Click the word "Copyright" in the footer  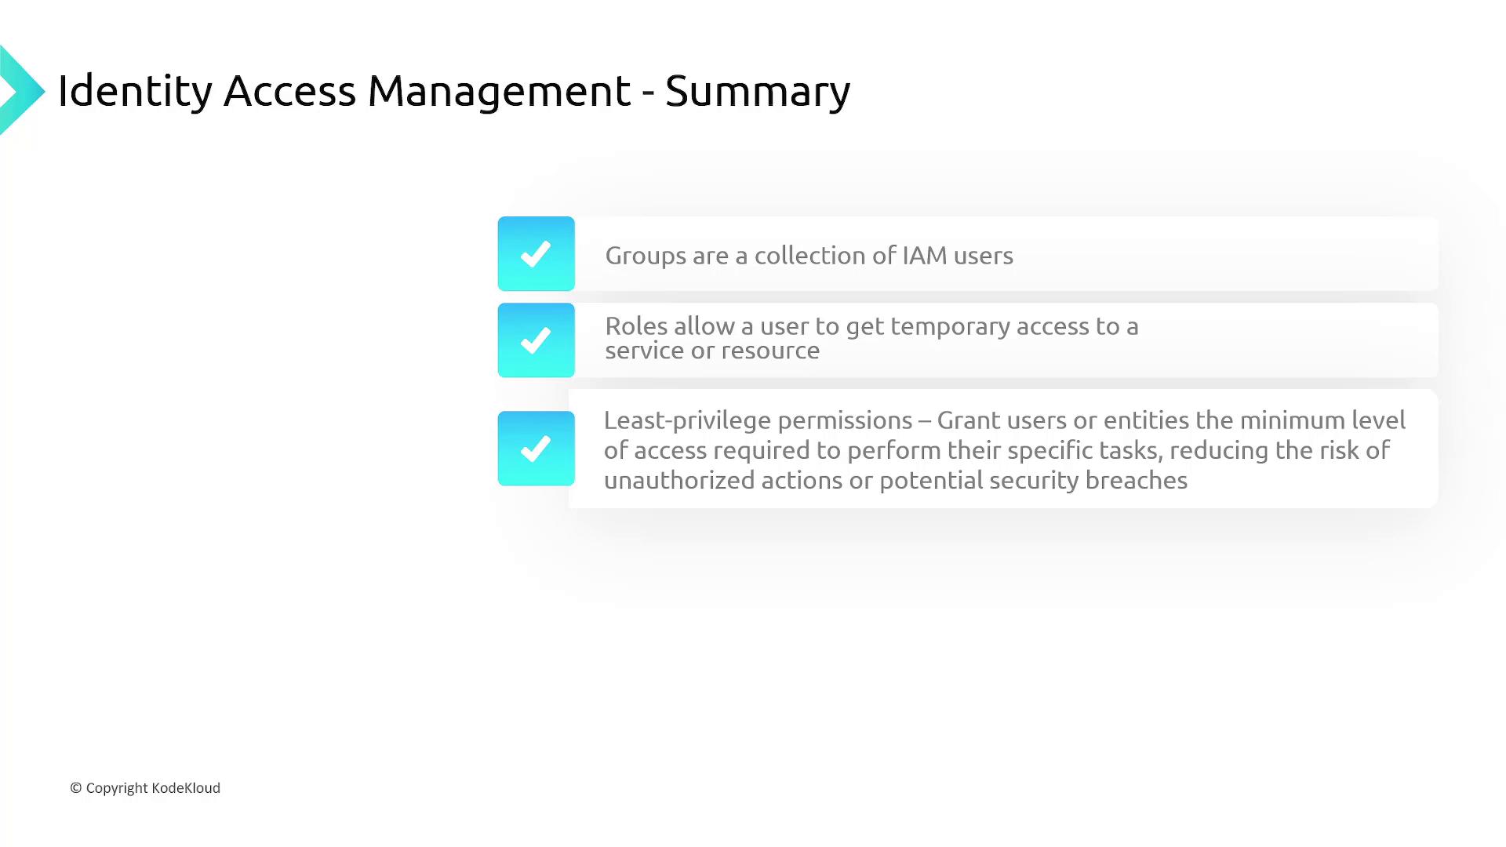[x=117, y=788]
